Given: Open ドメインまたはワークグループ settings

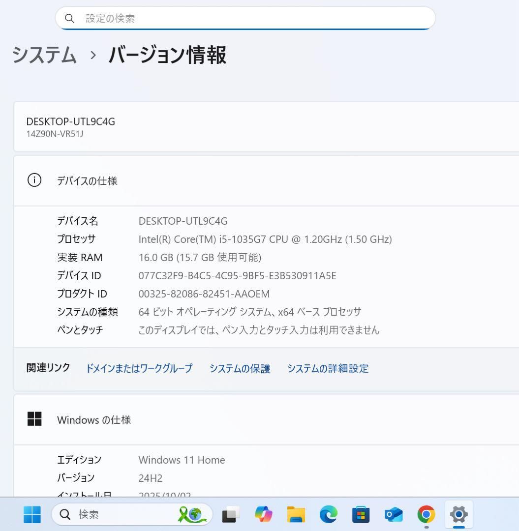Looking at the screenshot, I should (139, 368).
